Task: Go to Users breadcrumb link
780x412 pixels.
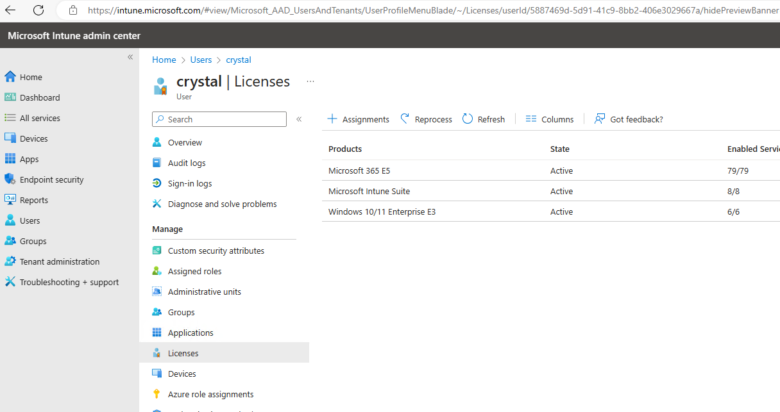Action: coord(201,60)
